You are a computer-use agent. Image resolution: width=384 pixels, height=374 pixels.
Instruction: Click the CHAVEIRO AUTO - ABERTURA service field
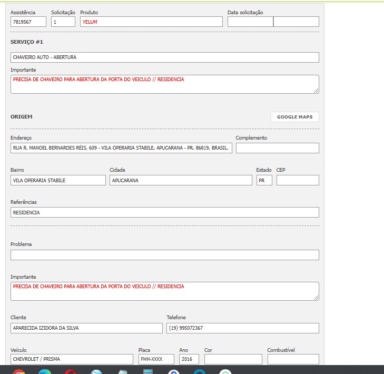click(x=164, y=57)
